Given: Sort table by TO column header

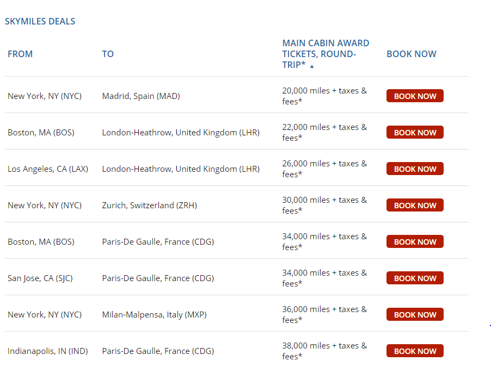Looking at the screenshot, I should tap(108, 54).
